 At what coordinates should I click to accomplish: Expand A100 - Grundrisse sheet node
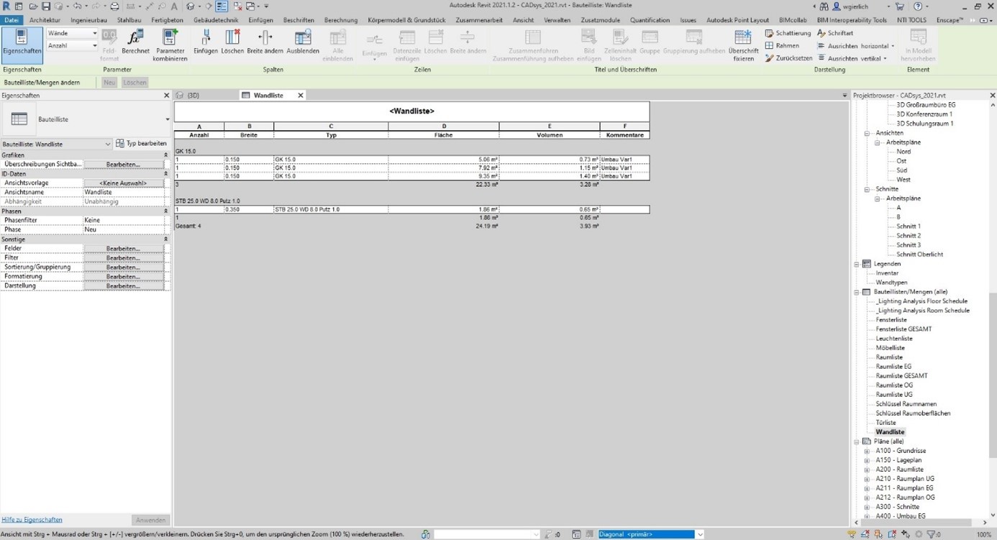click(867, 452)
